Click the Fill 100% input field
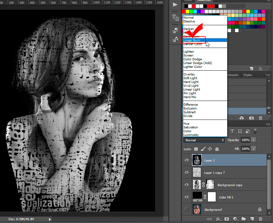This screenshot has width=273, height=223. [246, 149]
